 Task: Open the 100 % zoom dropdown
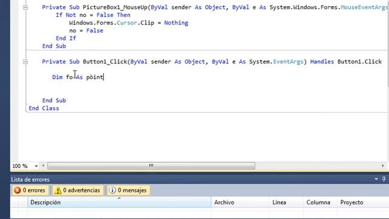pos(36,166)
